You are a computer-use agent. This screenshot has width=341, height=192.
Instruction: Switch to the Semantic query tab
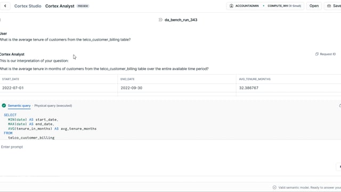[x=19, y=106]
